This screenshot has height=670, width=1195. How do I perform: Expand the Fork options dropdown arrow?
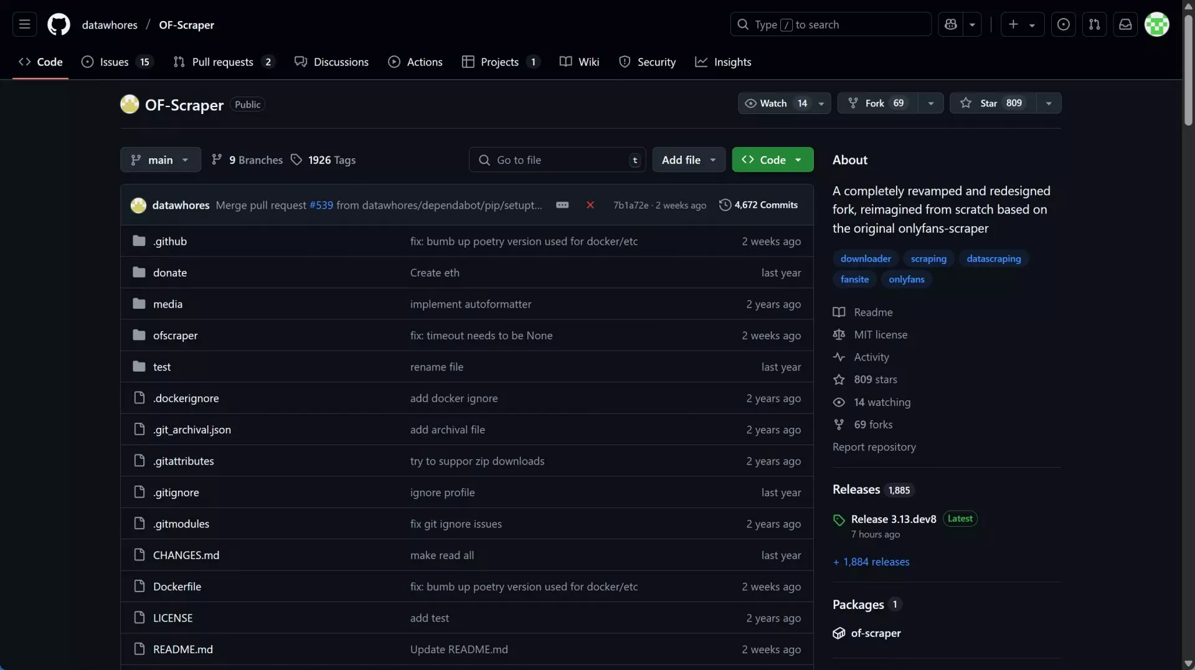coord(931,103)
